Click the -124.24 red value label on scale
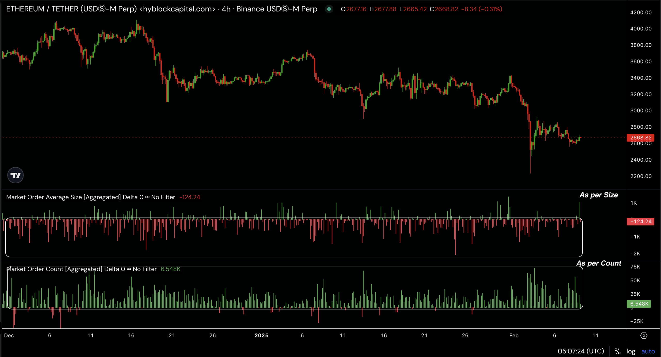This screenshot has width=661, height=357. 640,221
